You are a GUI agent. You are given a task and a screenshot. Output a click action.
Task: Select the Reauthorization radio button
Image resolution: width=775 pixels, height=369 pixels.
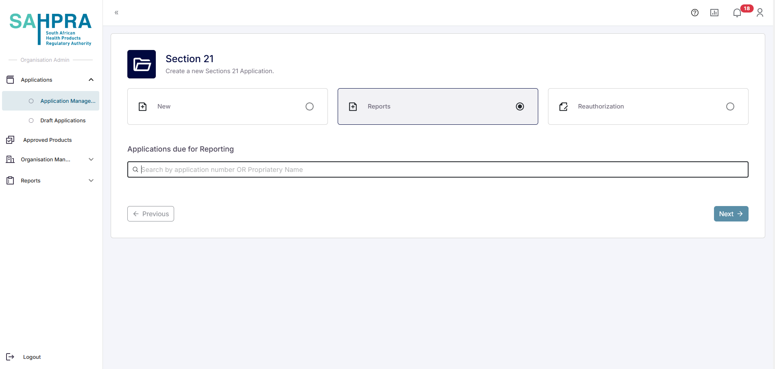coord(730,106)
